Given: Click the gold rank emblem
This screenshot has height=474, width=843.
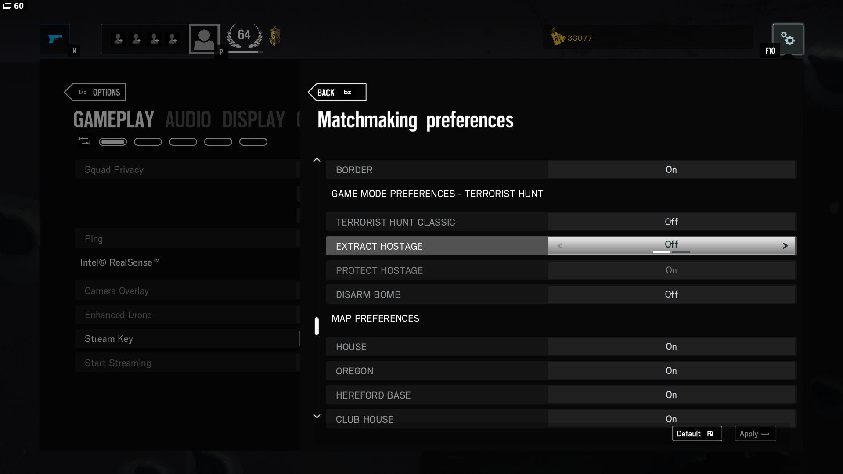Looking at the screenshot, I should coord(274,36).
